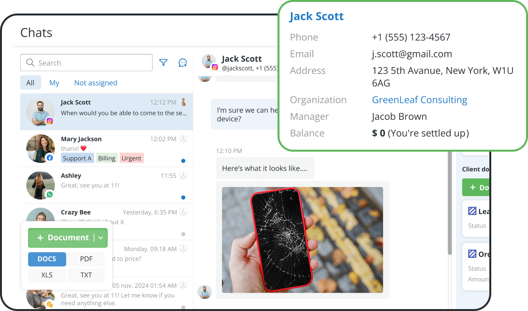
Task: Switch to the Not assigned tab
Action: (x=95, y=83)
